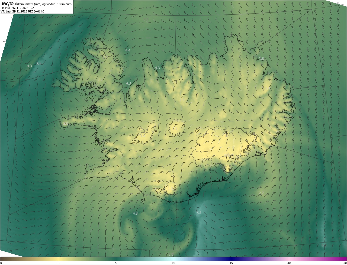347x265 pixels.
Task: Click the 1.2 value label on the western glacier
Action: (x=143, y=135)
